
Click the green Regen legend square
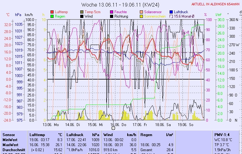[52, 16]
